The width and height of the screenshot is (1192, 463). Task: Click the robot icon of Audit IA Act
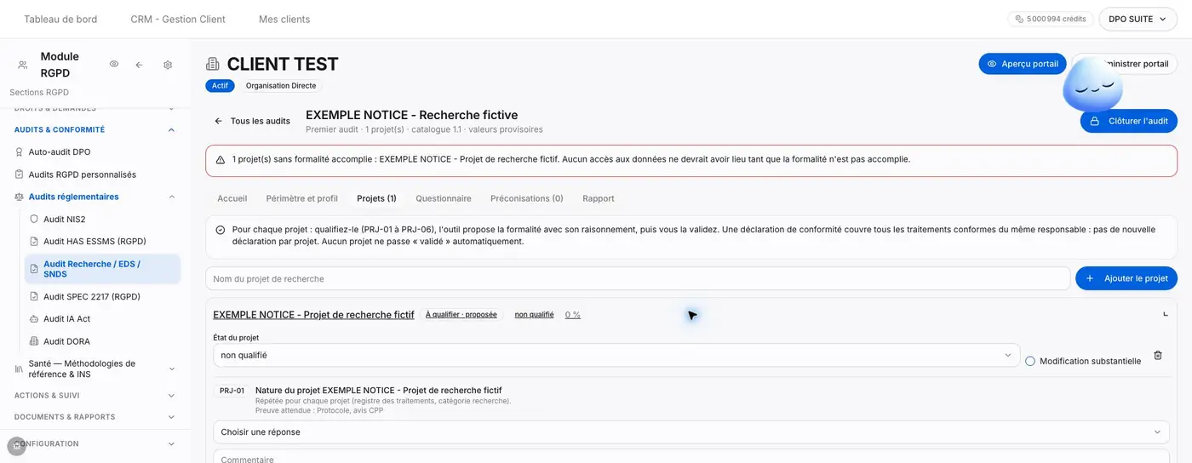click(x=34, y=319)
